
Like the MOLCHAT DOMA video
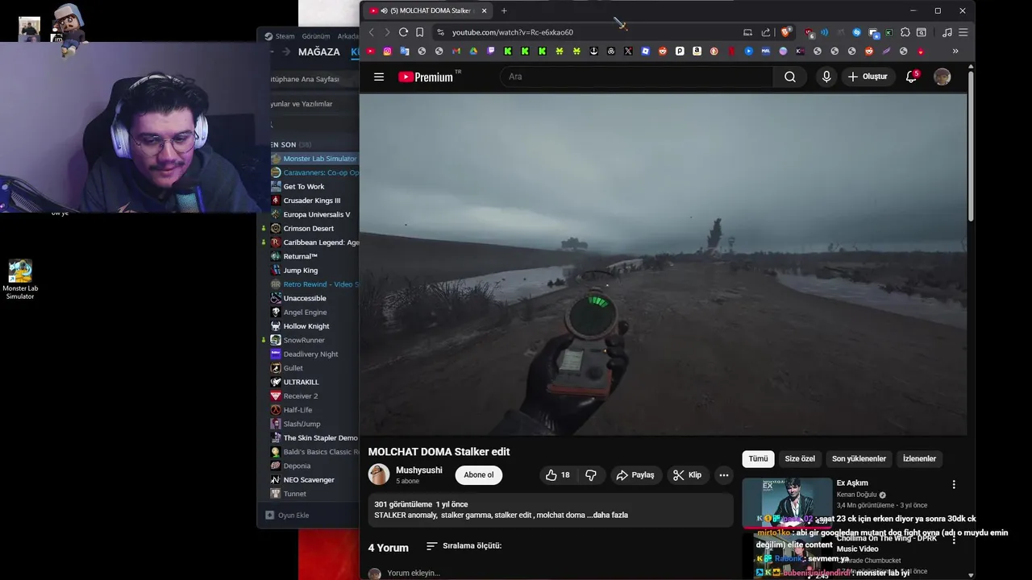click(x=557, y=475)
